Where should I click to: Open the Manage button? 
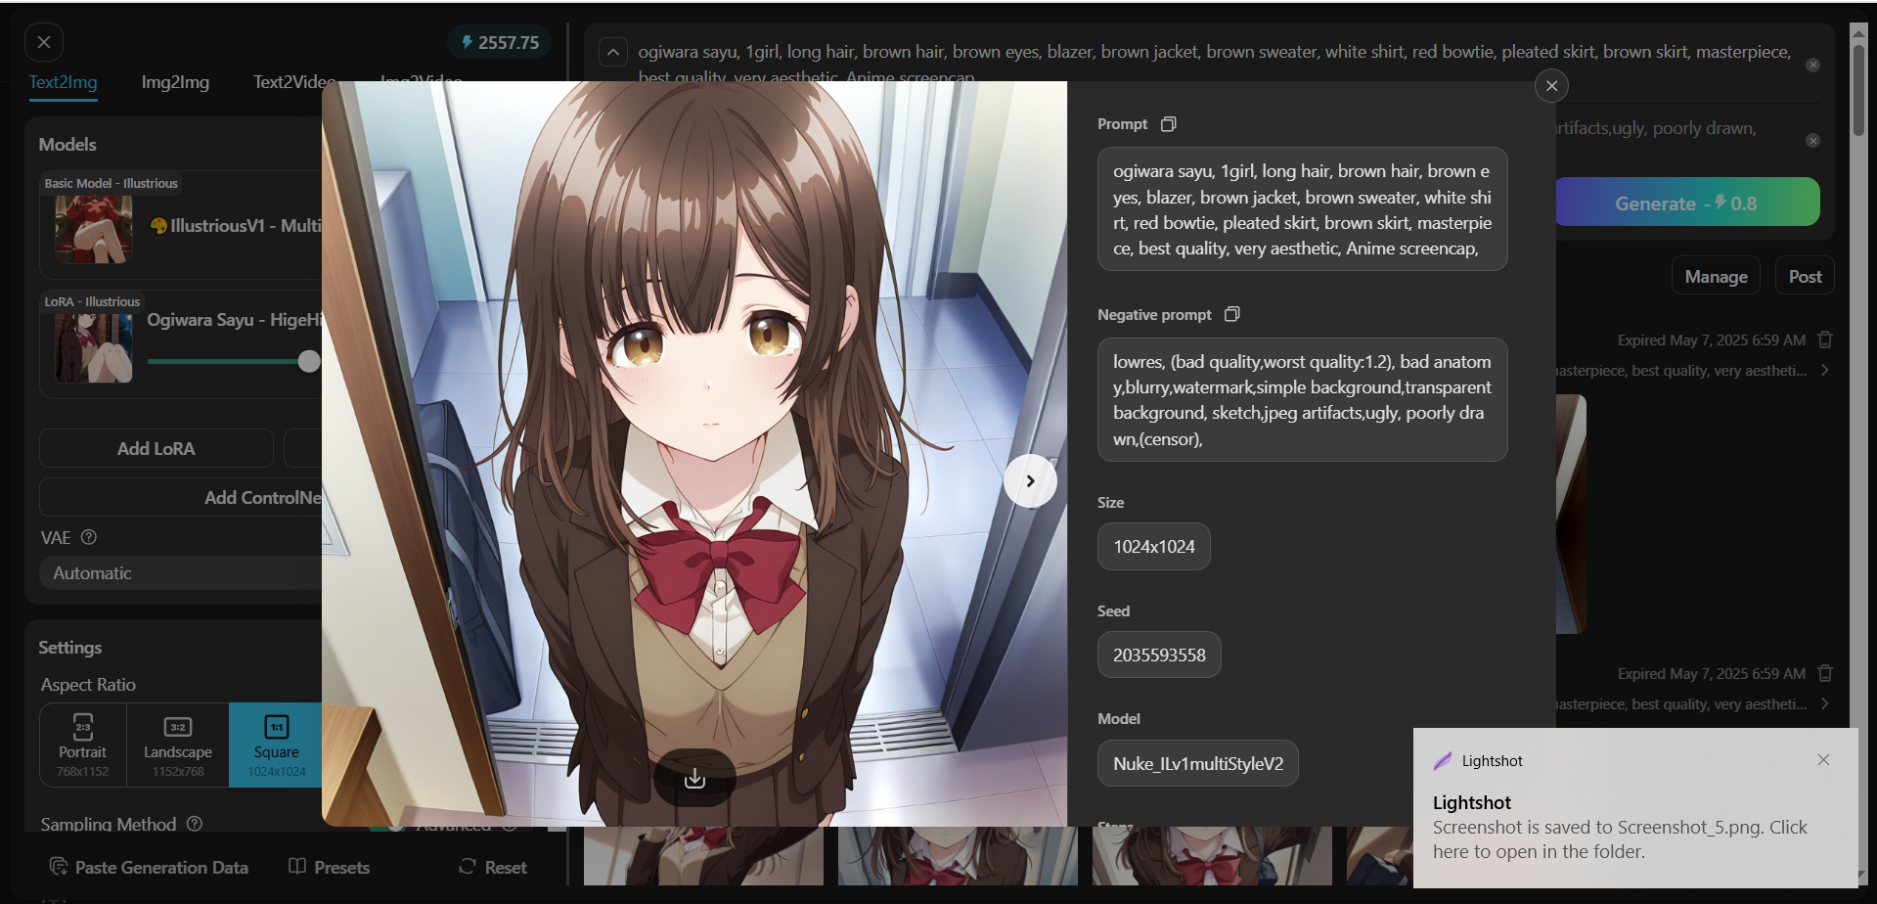point(1716,277)
